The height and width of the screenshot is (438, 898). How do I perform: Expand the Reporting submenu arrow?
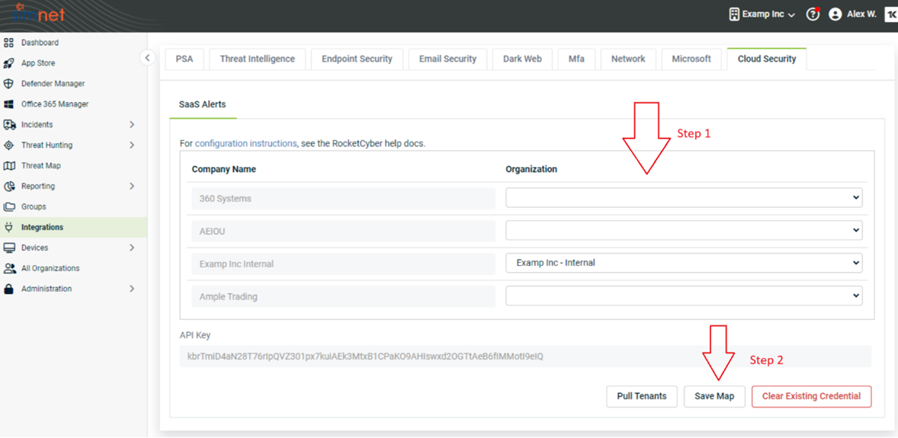pos(132,186)
